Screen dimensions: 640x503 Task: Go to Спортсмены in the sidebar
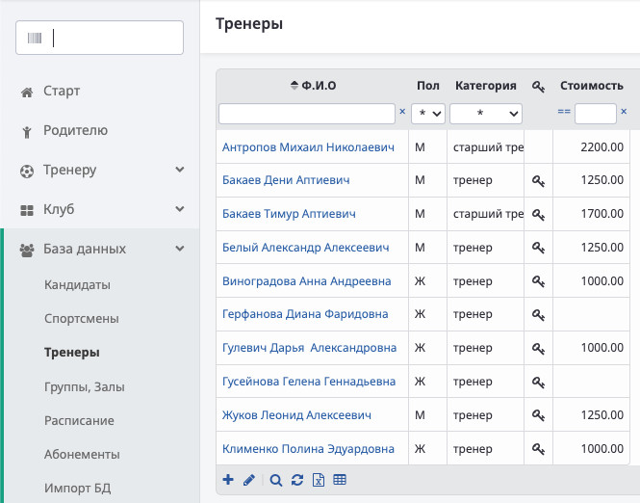coord(82,319)
